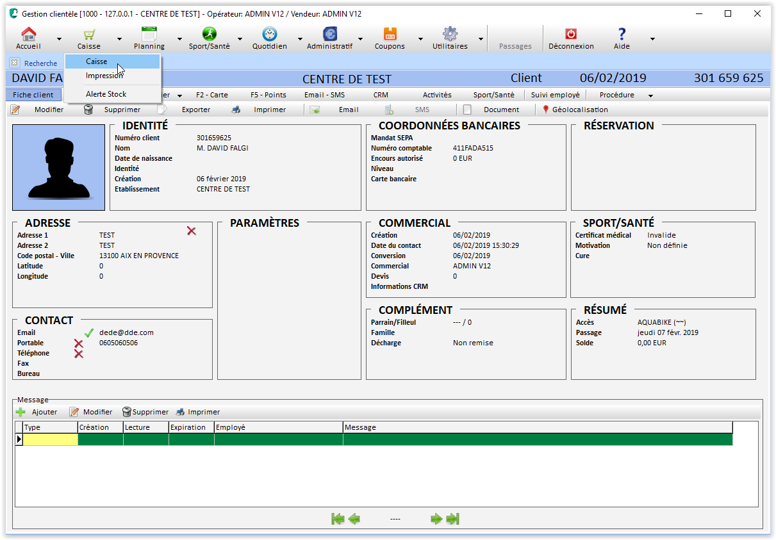This screenshot has width=776, height=540.
Task: Open the Utilitaires gear icon
Action: pyautogui.click(x=450, y=35)
